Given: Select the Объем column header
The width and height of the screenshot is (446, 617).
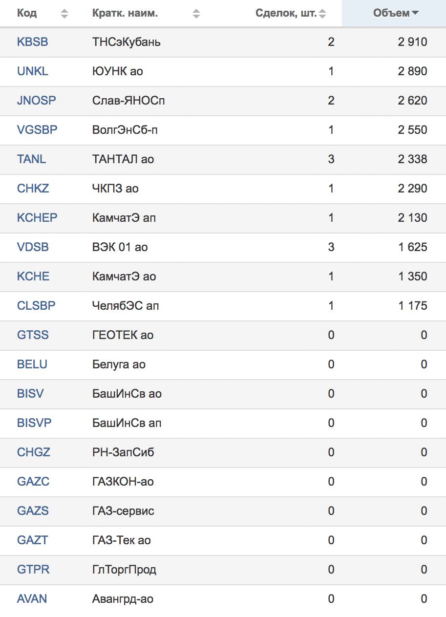Looking at the screenshot, I should (394, 13).
